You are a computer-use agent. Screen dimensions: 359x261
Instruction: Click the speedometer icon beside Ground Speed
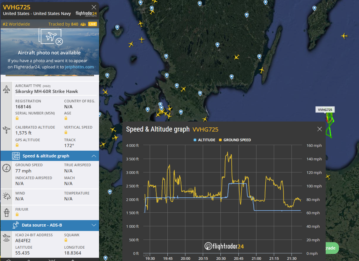click(6, 168)
